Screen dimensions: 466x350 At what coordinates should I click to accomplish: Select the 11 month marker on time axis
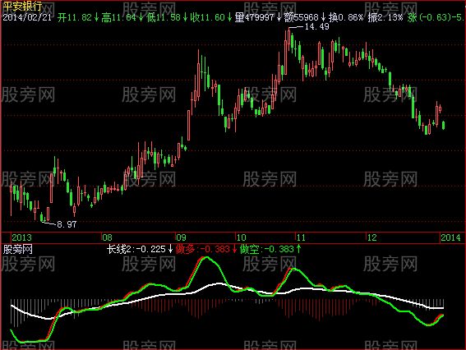click(301, 237)
